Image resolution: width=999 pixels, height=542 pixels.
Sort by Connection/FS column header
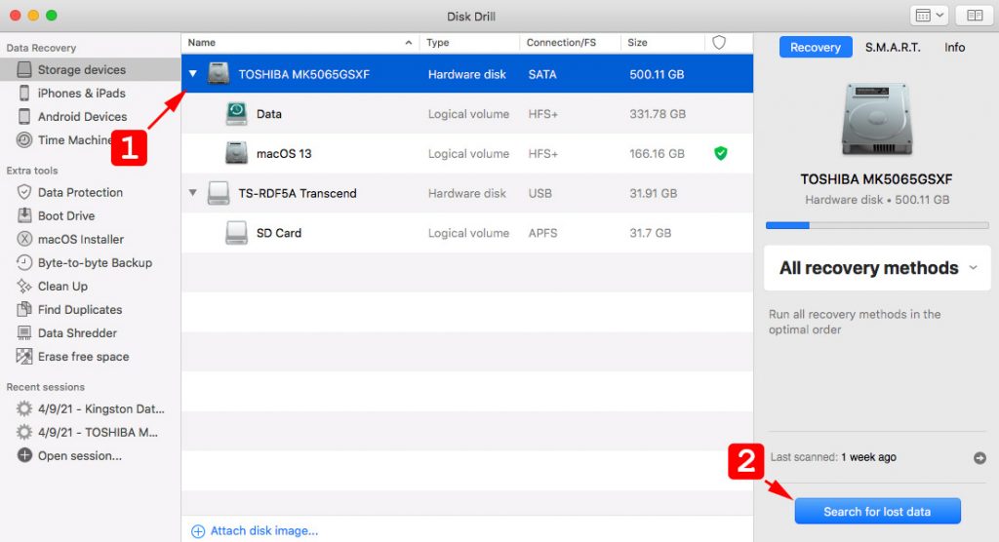[x=570, y=43]
